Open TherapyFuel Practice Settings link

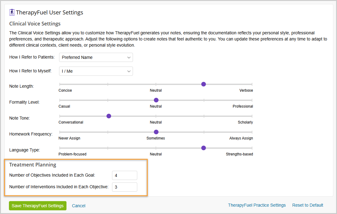pyautogui.click(x=257, y=205)
